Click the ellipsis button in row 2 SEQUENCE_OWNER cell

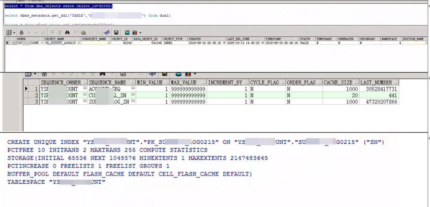coord(85,95)
